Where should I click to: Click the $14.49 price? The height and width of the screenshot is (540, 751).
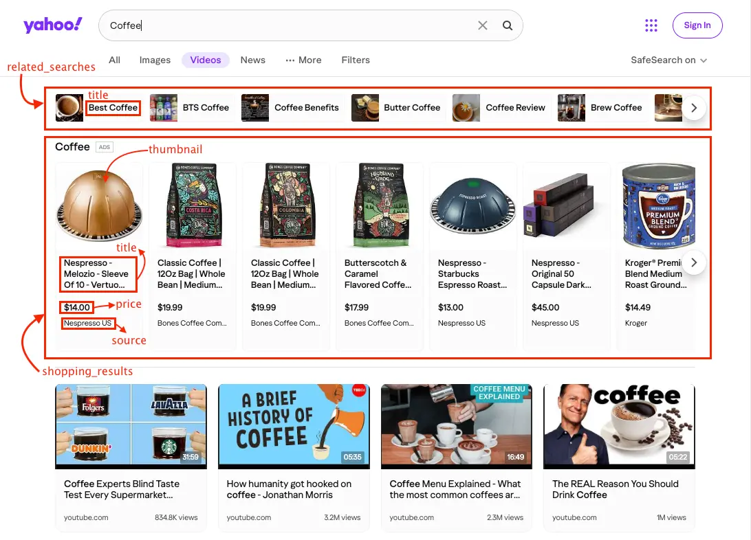point(638,307)
